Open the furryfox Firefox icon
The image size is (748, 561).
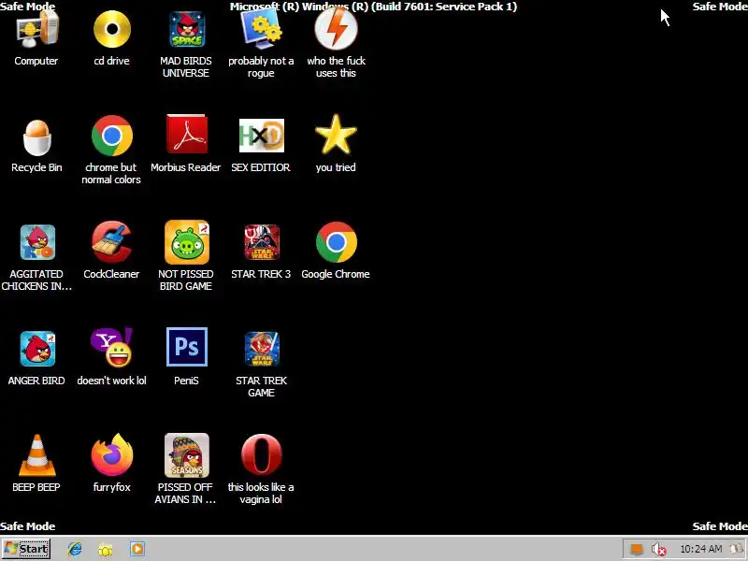(111, 455)
